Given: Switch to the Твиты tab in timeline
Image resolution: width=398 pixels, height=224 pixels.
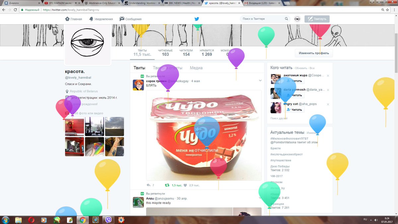Looking at the screenshot, I should (x=139, y=68).
